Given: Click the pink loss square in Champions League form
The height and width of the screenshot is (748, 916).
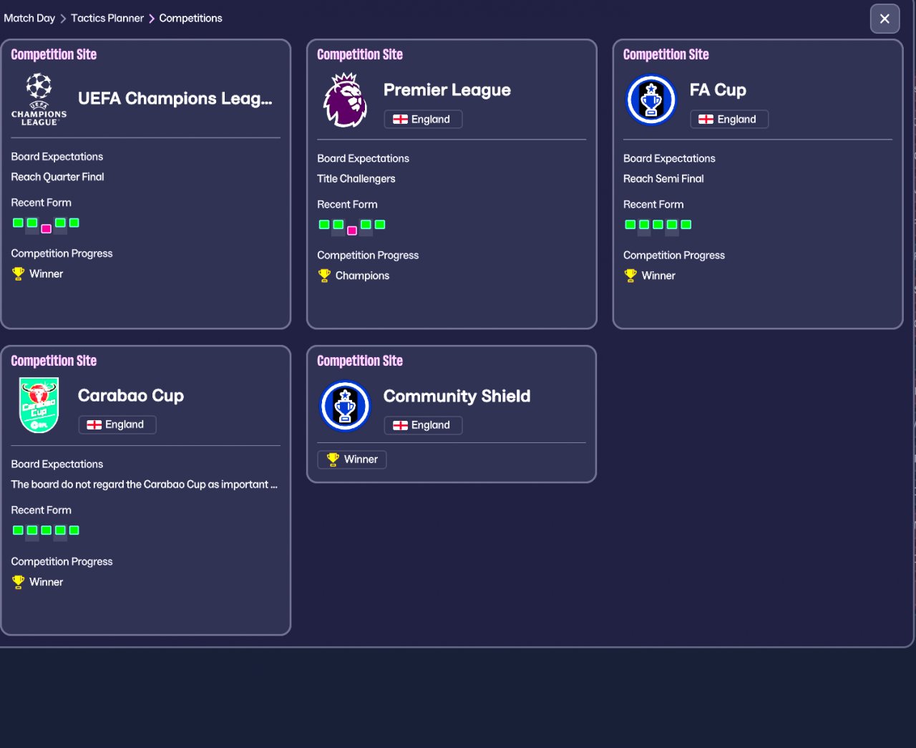Looking at the screenshot, I should pyautogui.click(x=46, y=229).
